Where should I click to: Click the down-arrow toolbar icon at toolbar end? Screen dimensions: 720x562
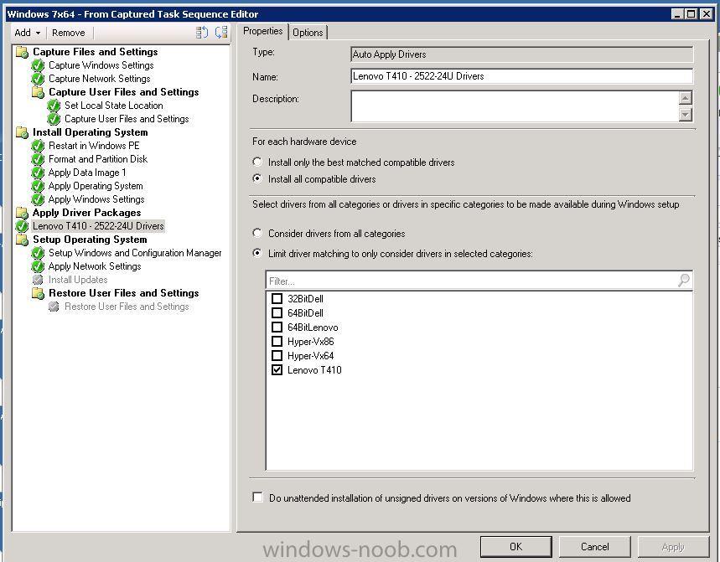[x=221, y=32]
